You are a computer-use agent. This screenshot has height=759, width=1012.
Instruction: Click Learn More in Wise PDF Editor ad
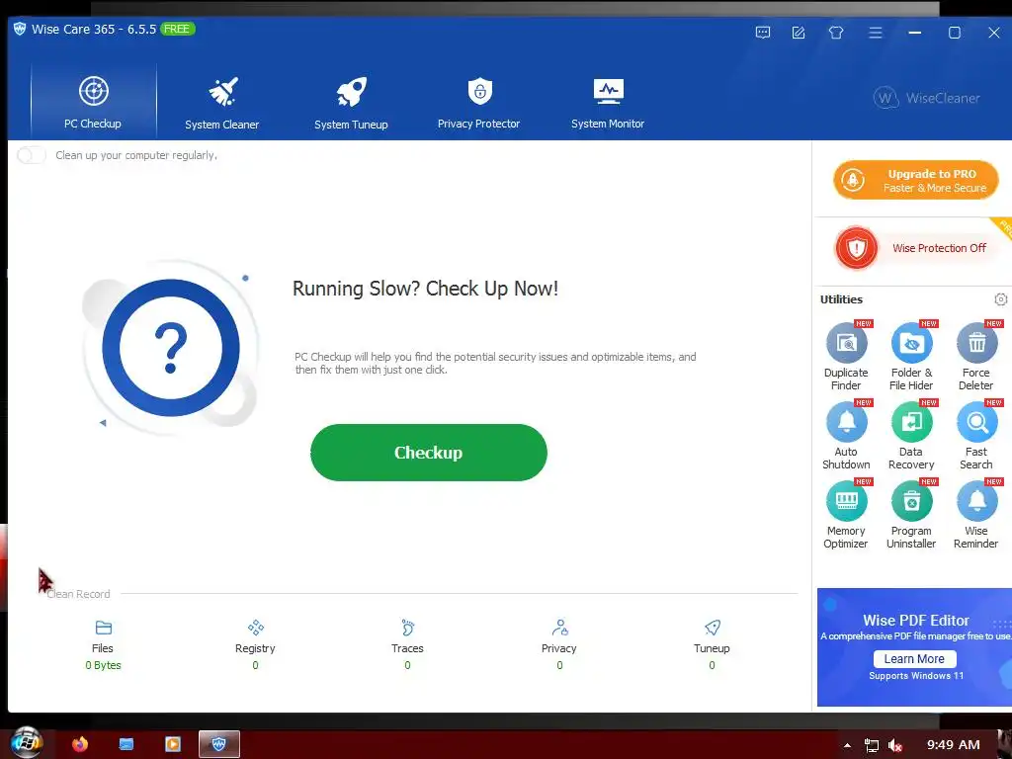coord(914,659)
